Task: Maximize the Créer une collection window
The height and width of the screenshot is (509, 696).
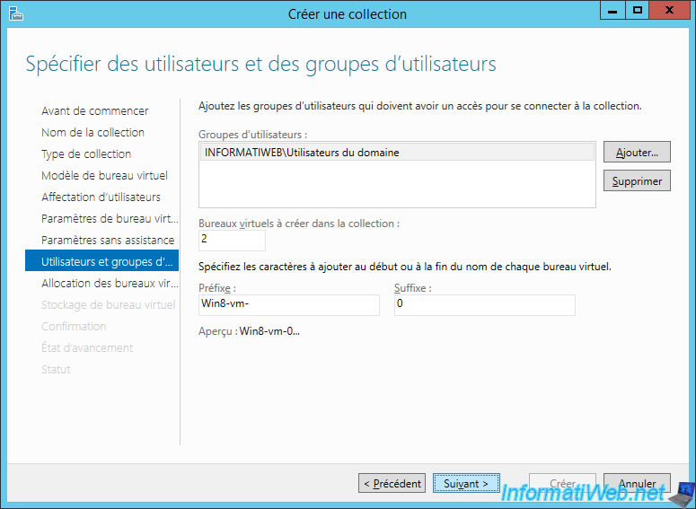Action: click(x=638, y=10)
